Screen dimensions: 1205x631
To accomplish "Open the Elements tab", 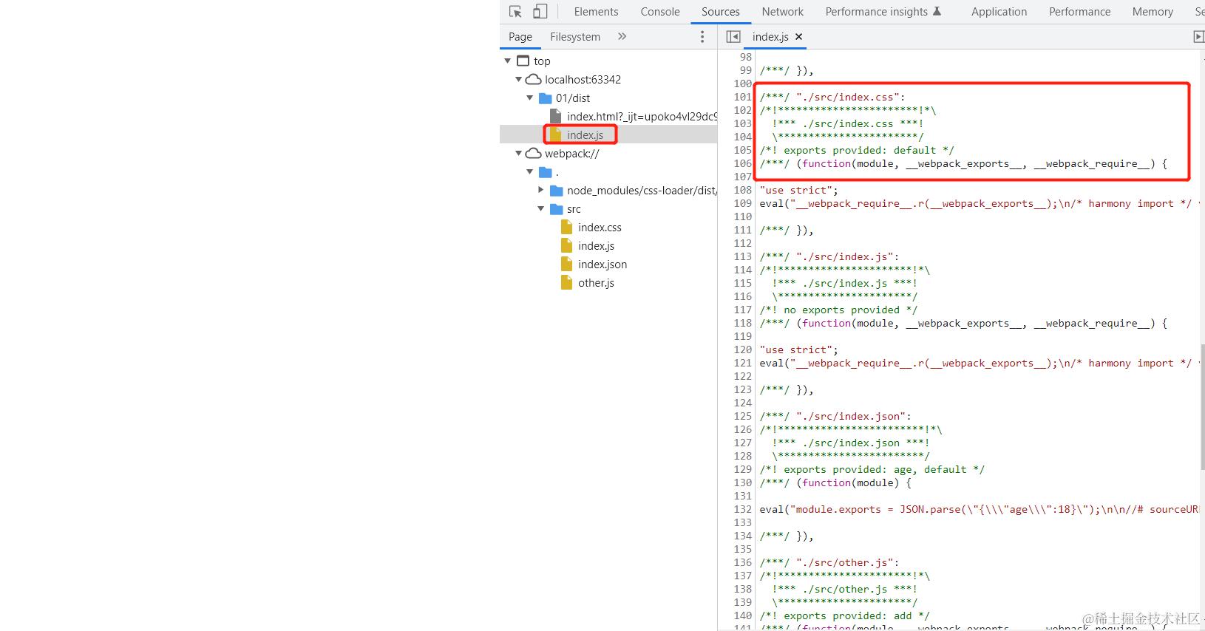I will tap(596, 12).
